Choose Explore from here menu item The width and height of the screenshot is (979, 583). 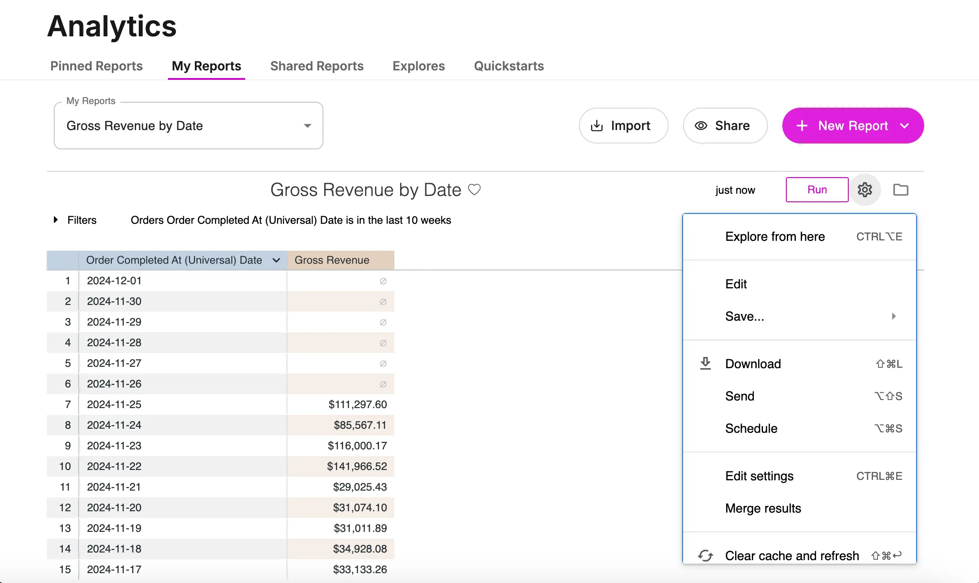(799, 236)
